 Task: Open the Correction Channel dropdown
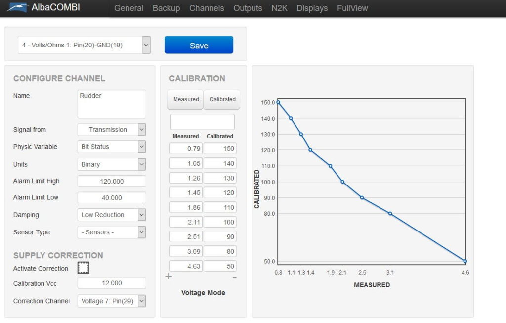pyautogui.click(x=111, y=301)
